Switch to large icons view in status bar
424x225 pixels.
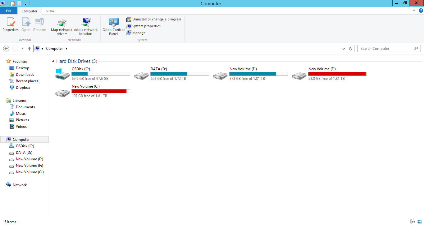pyautogui.click(x=419, y=222)
